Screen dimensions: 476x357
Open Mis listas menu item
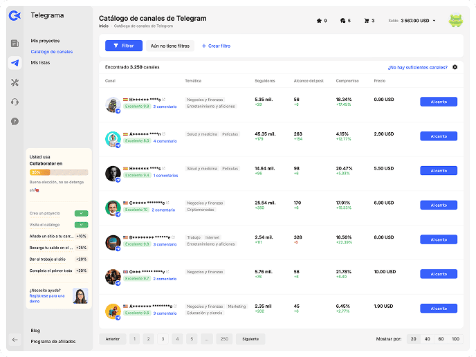point(40,62)
